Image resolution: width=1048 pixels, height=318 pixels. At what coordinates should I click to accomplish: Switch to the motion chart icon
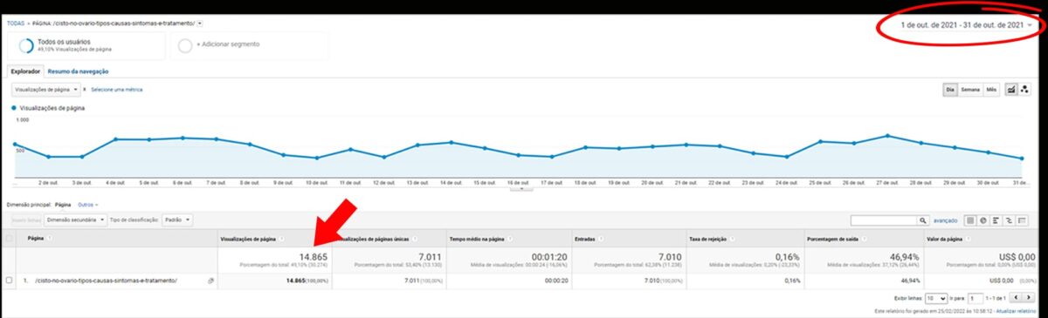pyautogui.click(x=1025, y=90)
